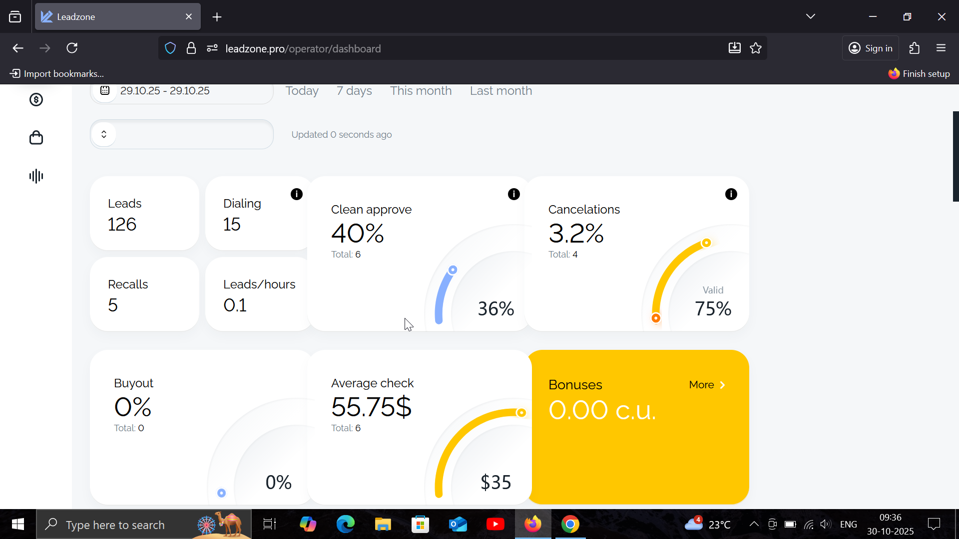Click info icon on Clean approve card

tap(514, 194)
